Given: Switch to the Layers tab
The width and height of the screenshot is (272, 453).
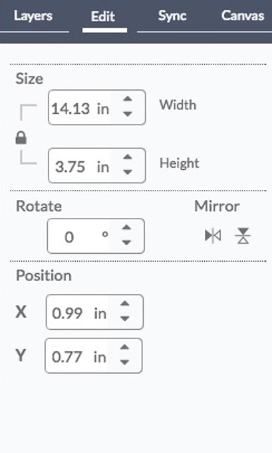Looking at the screenshot, I should pyautogui.click(x=33, y=16).
